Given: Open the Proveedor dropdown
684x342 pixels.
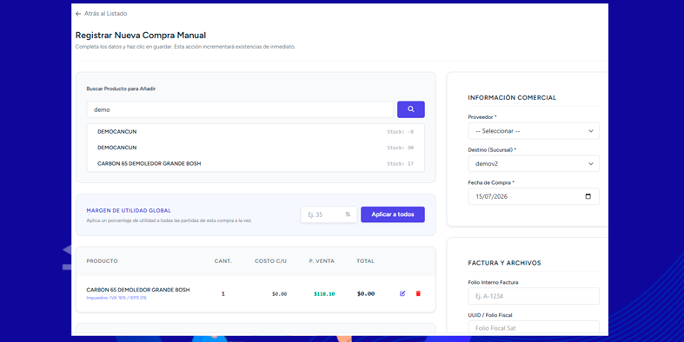Looking at the screenshot, I should pos(534,131).
